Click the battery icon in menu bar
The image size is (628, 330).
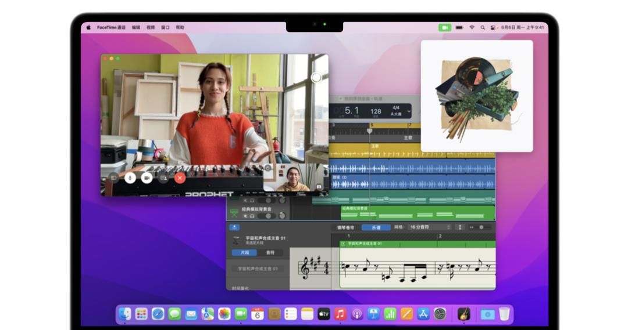pyautogui.click(x=459, y=28)
